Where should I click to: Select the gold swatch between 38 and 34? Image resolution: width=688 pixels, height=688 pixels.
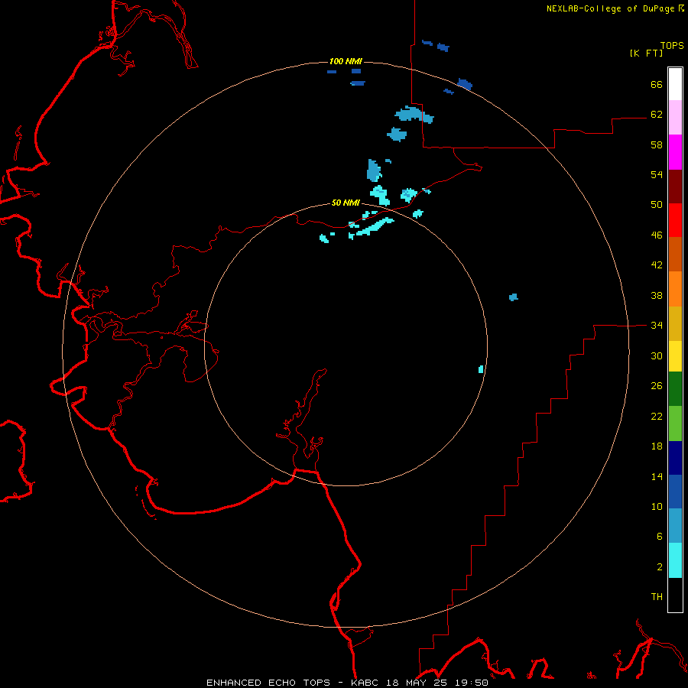(x=675, y=323)
